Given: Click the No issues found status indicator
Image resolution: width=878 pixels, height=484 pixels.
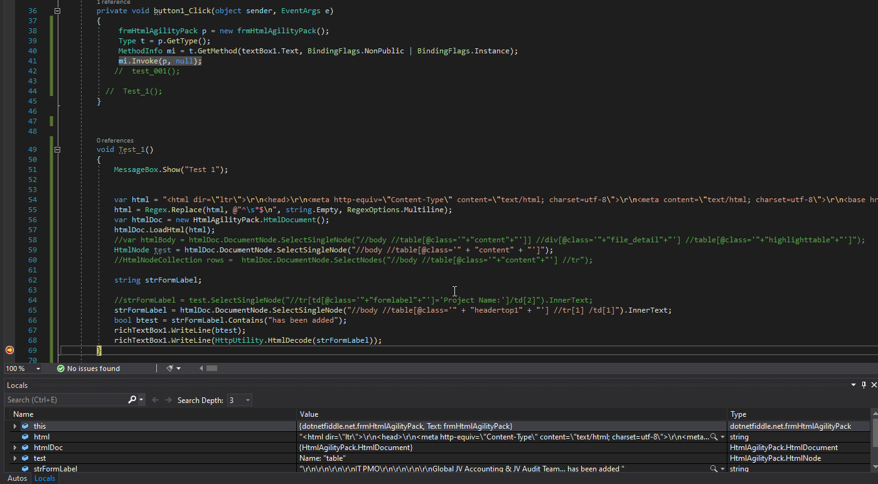Looking at the screenshot, I should click(88, 368).
